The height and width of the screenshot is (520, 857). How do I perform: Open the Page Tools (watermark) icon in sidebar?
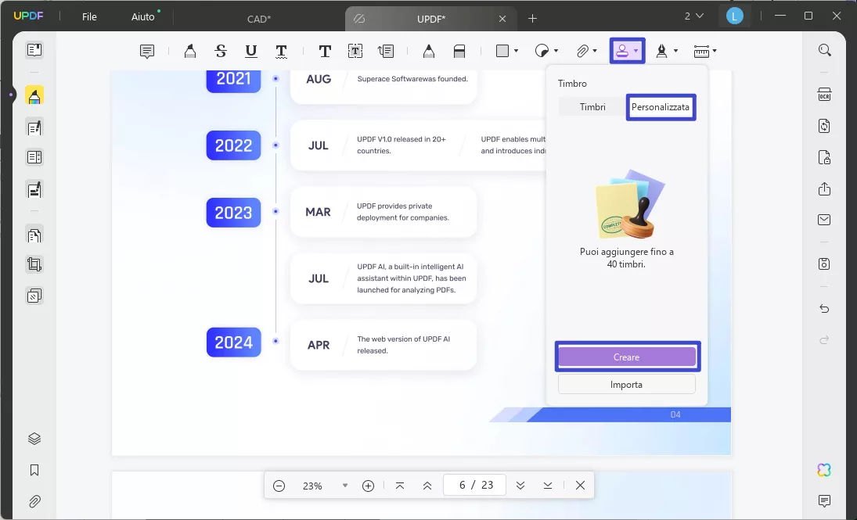click(x=34, y=296)
